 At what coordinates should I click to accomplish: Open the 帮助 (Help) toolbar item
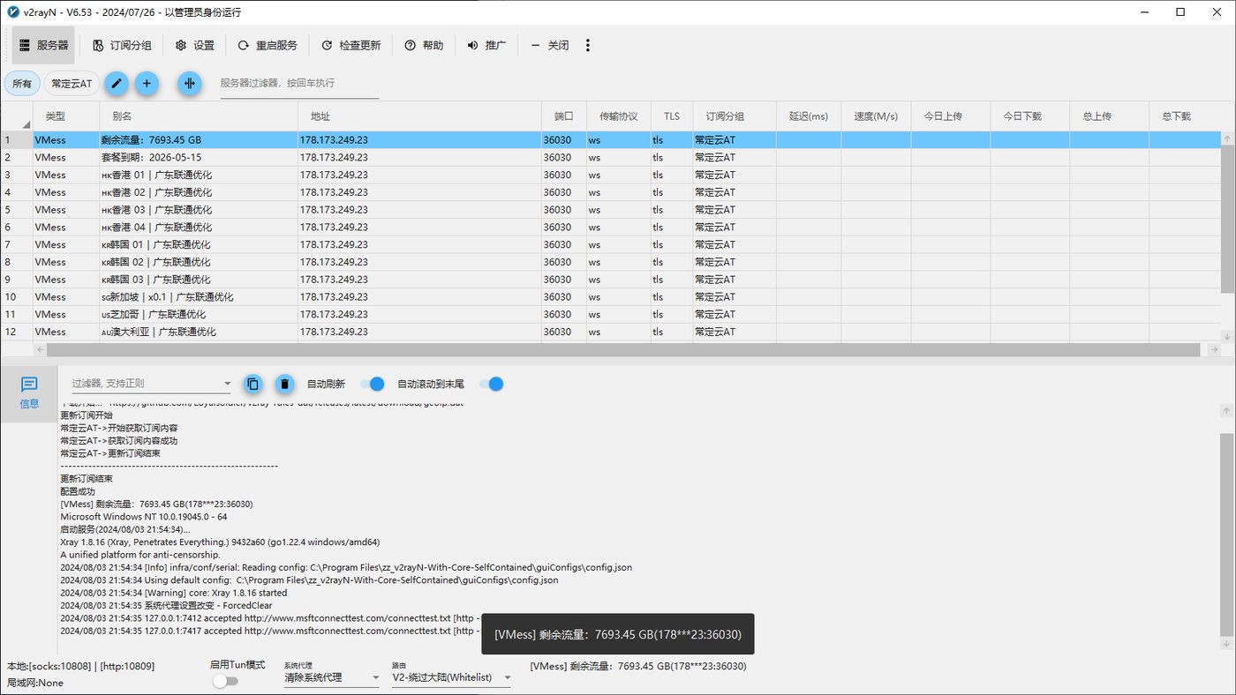[424, 45]
